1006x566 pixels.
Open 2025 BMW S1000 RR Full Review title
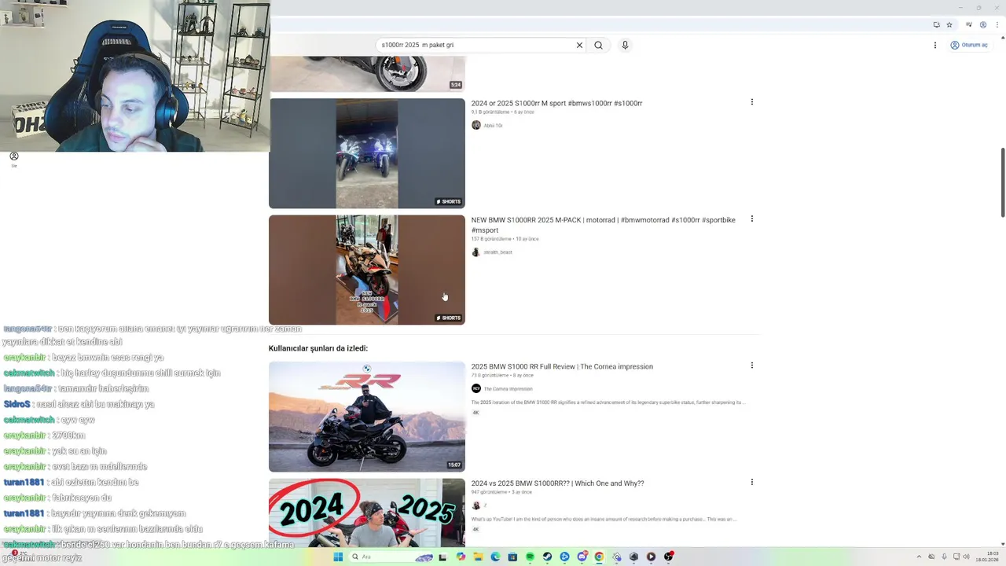pos(562,366)
